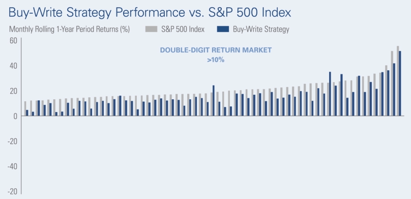
Task: Click the 60 y-axis label
Action: pos(13,41)
